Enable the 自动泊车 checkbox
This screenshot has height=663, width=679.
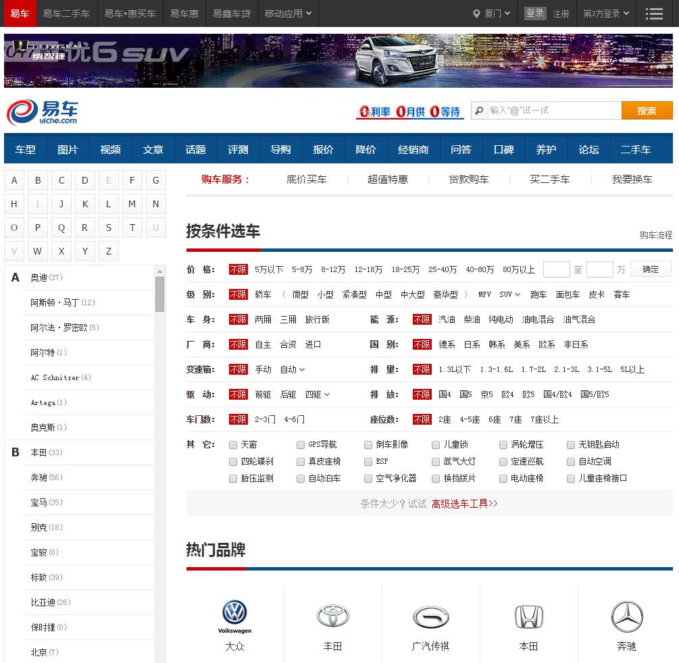click(301, 478)
